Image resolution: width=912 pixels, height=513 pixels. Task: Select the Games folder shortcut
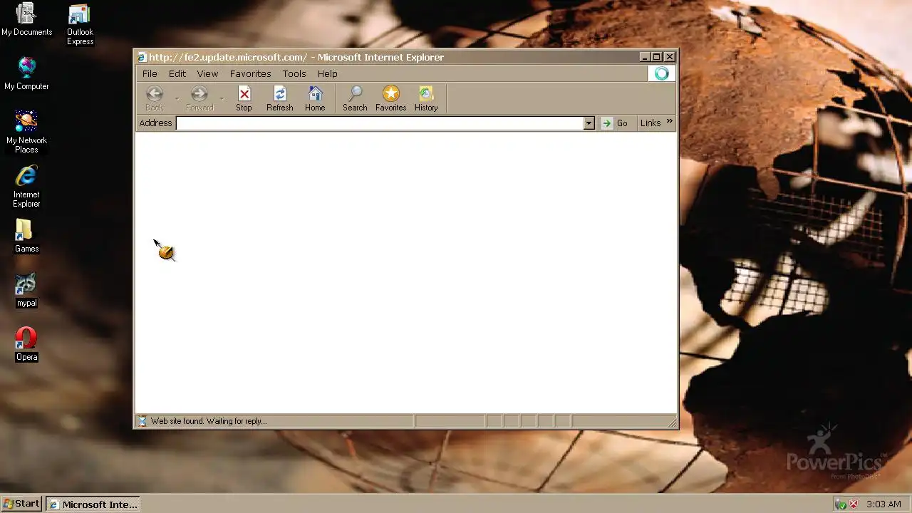point(26,236)
